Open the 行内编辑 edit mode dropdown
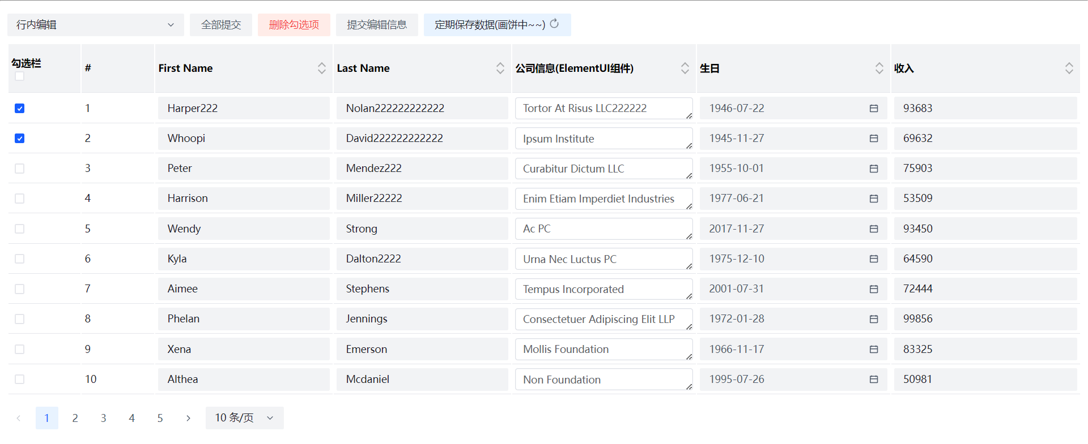Image resolution: width=1088 pixels, height=444 pixels. tap(95, 25)
